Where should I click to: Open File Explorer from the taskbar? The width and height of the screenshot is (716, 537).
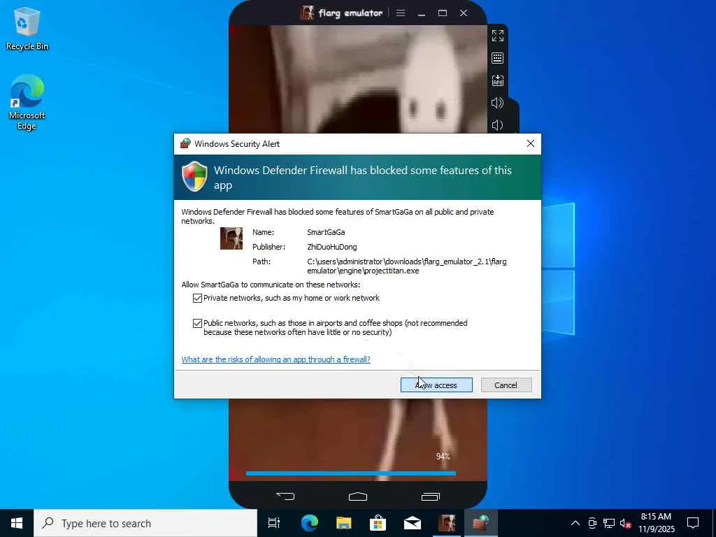pos(344,523)
